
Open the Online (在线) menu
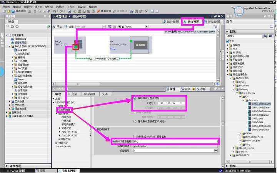click(x=49, y=7)
